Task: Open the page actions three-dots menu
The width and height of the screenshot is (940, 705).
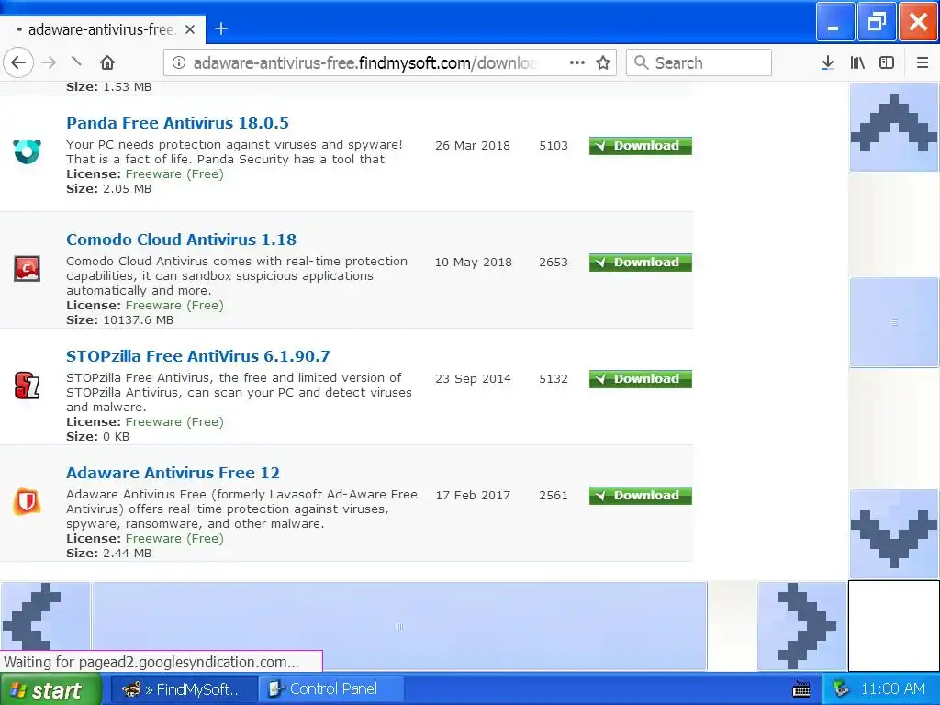Action: point(576,62)
